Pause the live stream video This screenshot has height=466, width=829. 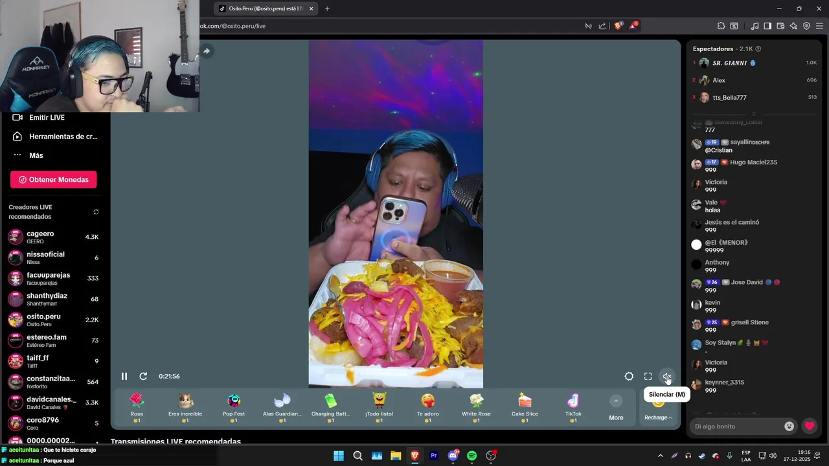click(x=124, y=376)
